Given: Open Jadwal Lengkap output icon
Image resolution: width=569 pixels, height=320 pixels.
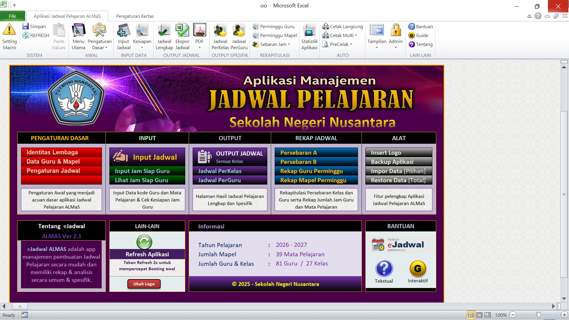Looking at the screenshot, I should coord(164,31).
